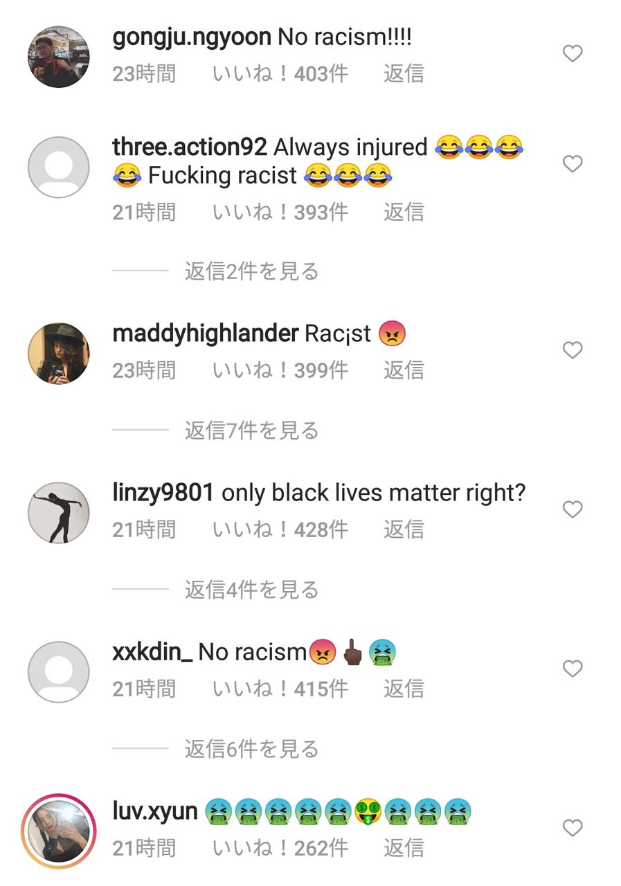Open the username xxkdin_
The image size is (621, 886).
[152, 652]
